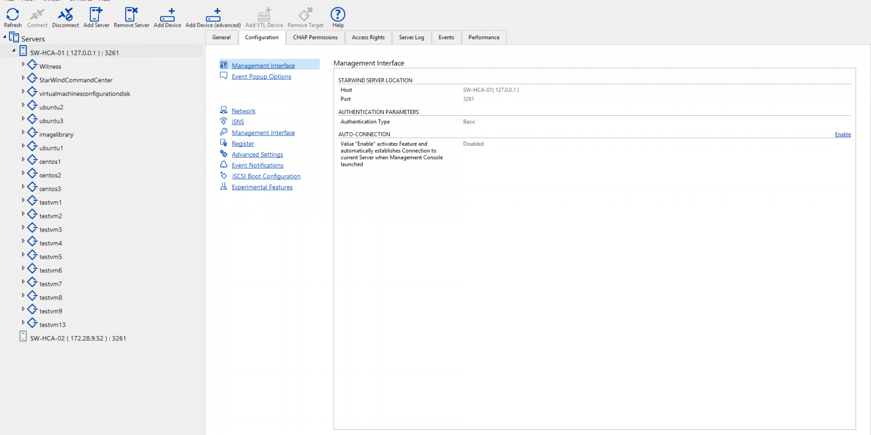Select the ubuntu3 tree item
Viewport: 871px width, 435px height.
(51, 121)
